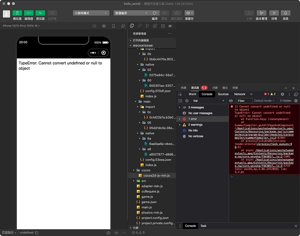Image resolution: width=300 pixels, height=236 pixels.
Task: Click the simulator phone device icon
Action: pyautogui.click(x=114, y=26)
